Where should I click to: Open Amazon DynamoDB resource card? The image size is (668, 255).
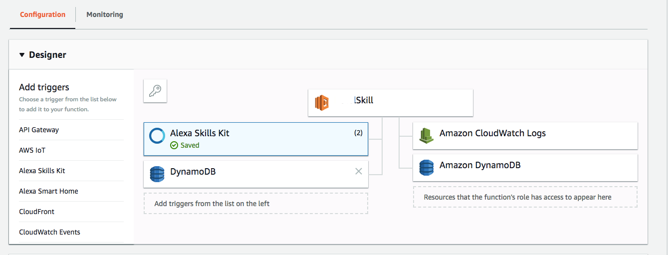point(525,167)
